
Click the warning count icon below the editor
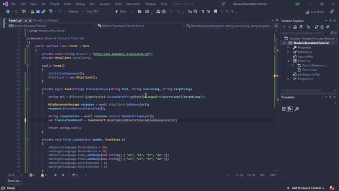coord(42,175)
